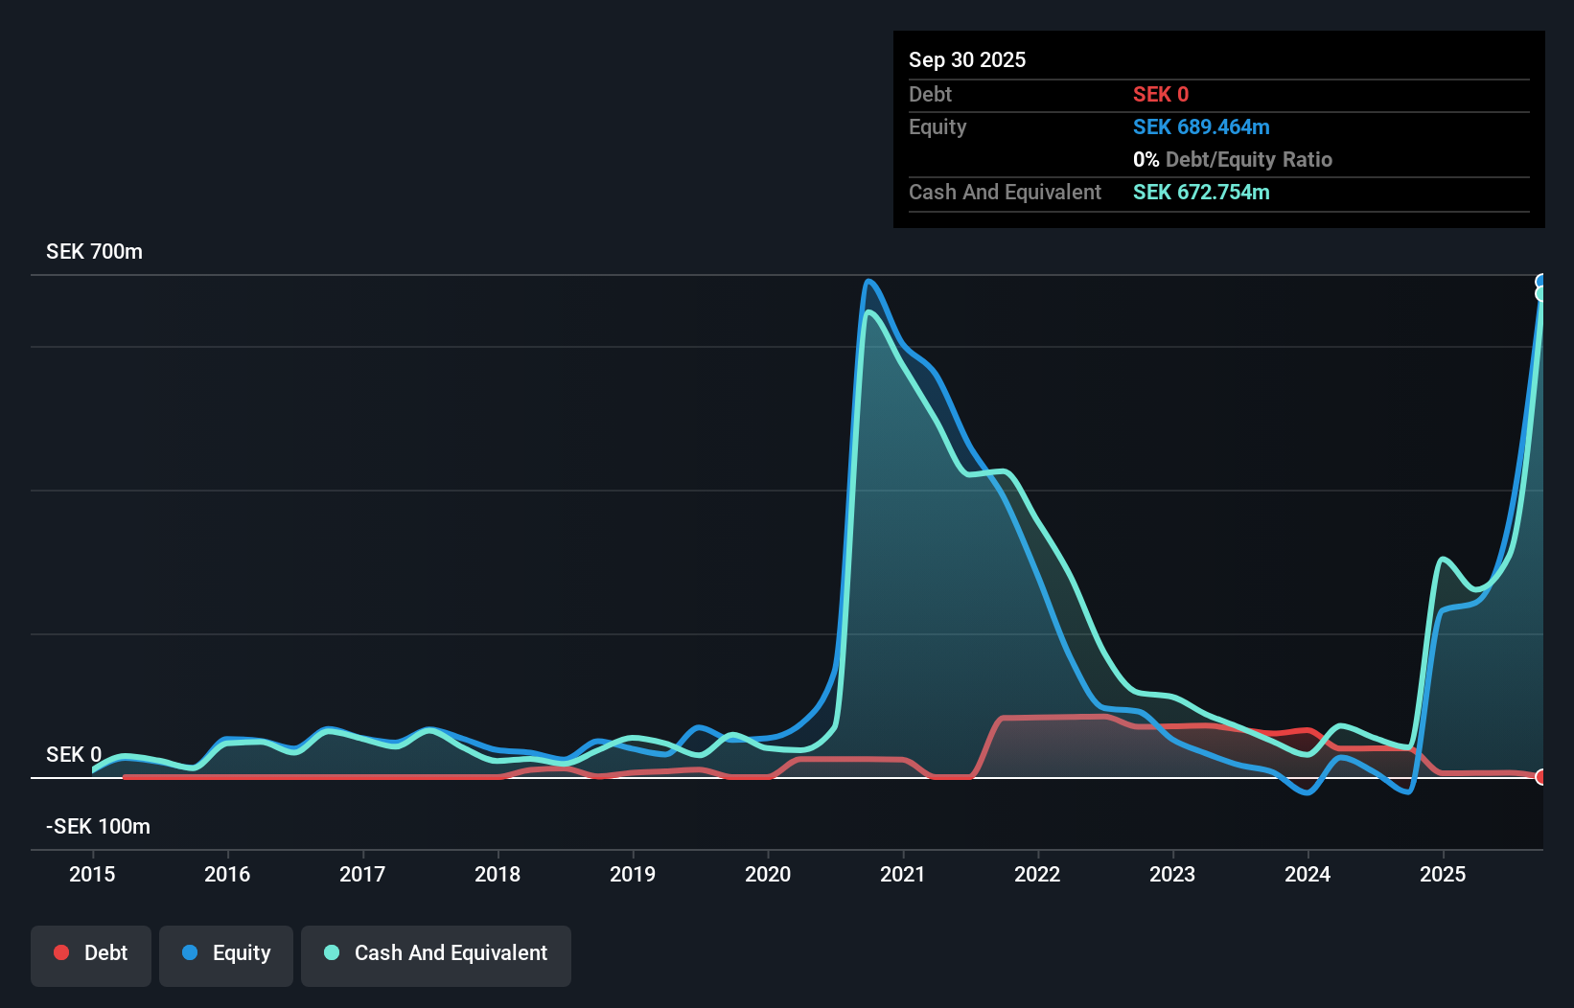Click the SEK 689.464m equity value
The image size is (1574, 1008).
(x=1201, y=126)
